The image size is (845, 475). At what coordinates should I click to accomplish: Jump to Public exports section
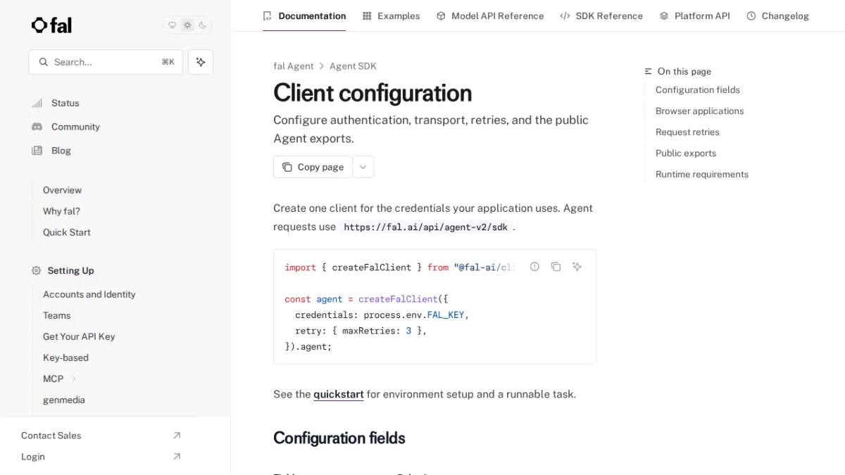point(686,153)
